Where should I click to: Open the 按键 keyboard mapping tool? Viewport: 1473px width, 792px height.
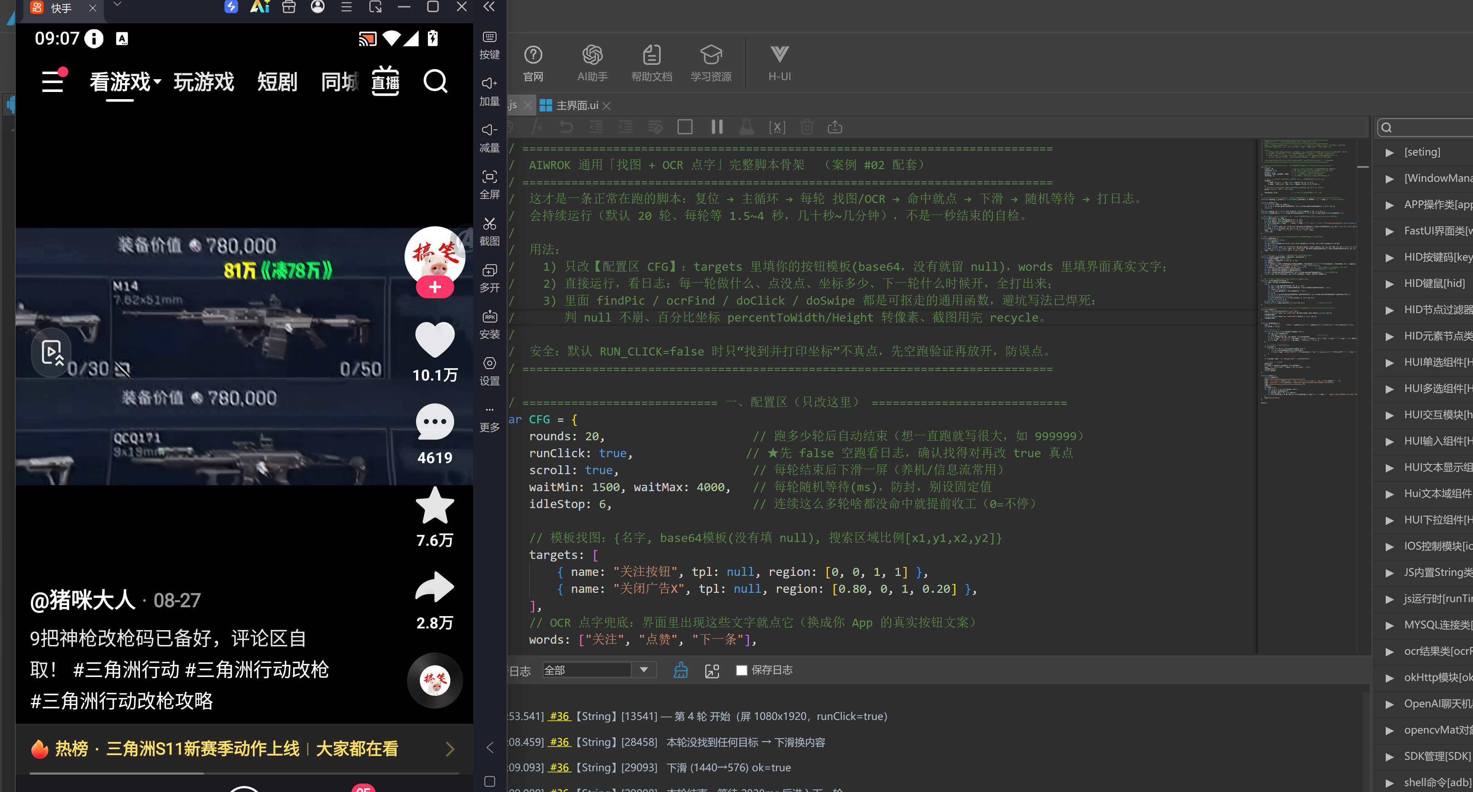[489, 45]
